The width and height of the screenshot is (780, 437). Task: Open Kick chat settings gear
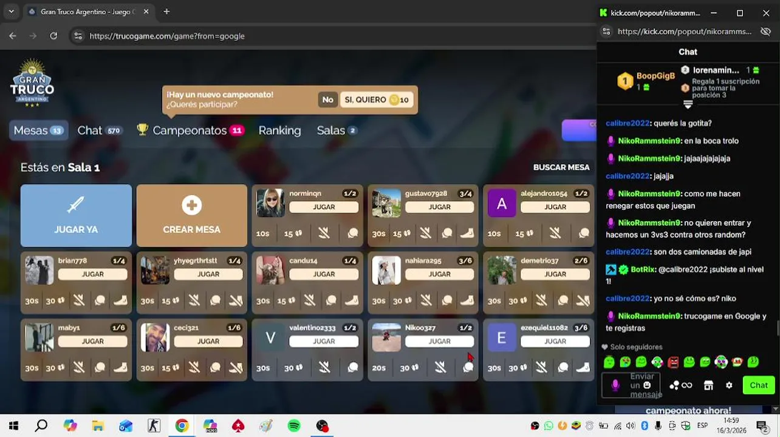tap(729, 385)
